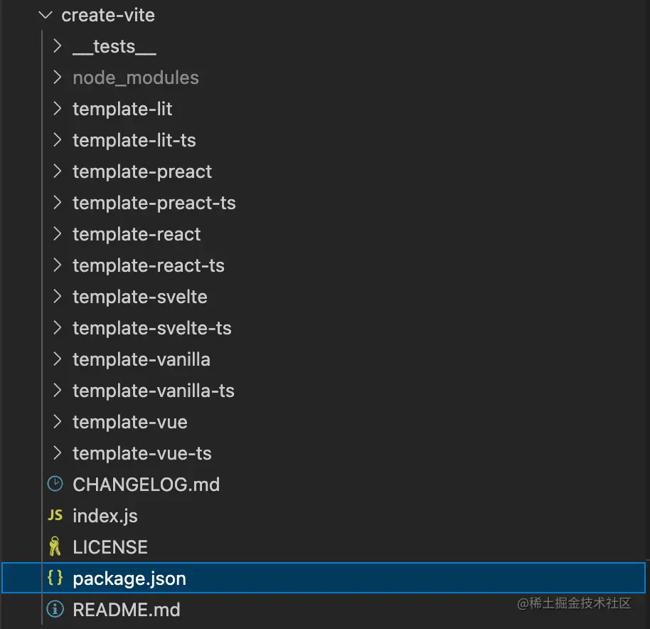Collapse the create-vite root folder
650x629 pixels.
tap(45, 15)
